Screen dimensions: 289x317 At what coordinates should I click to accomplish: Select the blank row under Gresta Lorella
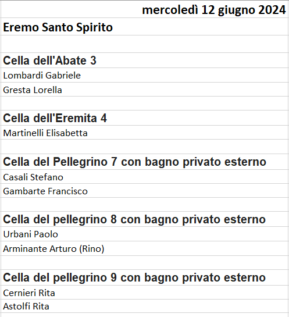[144, 104]
